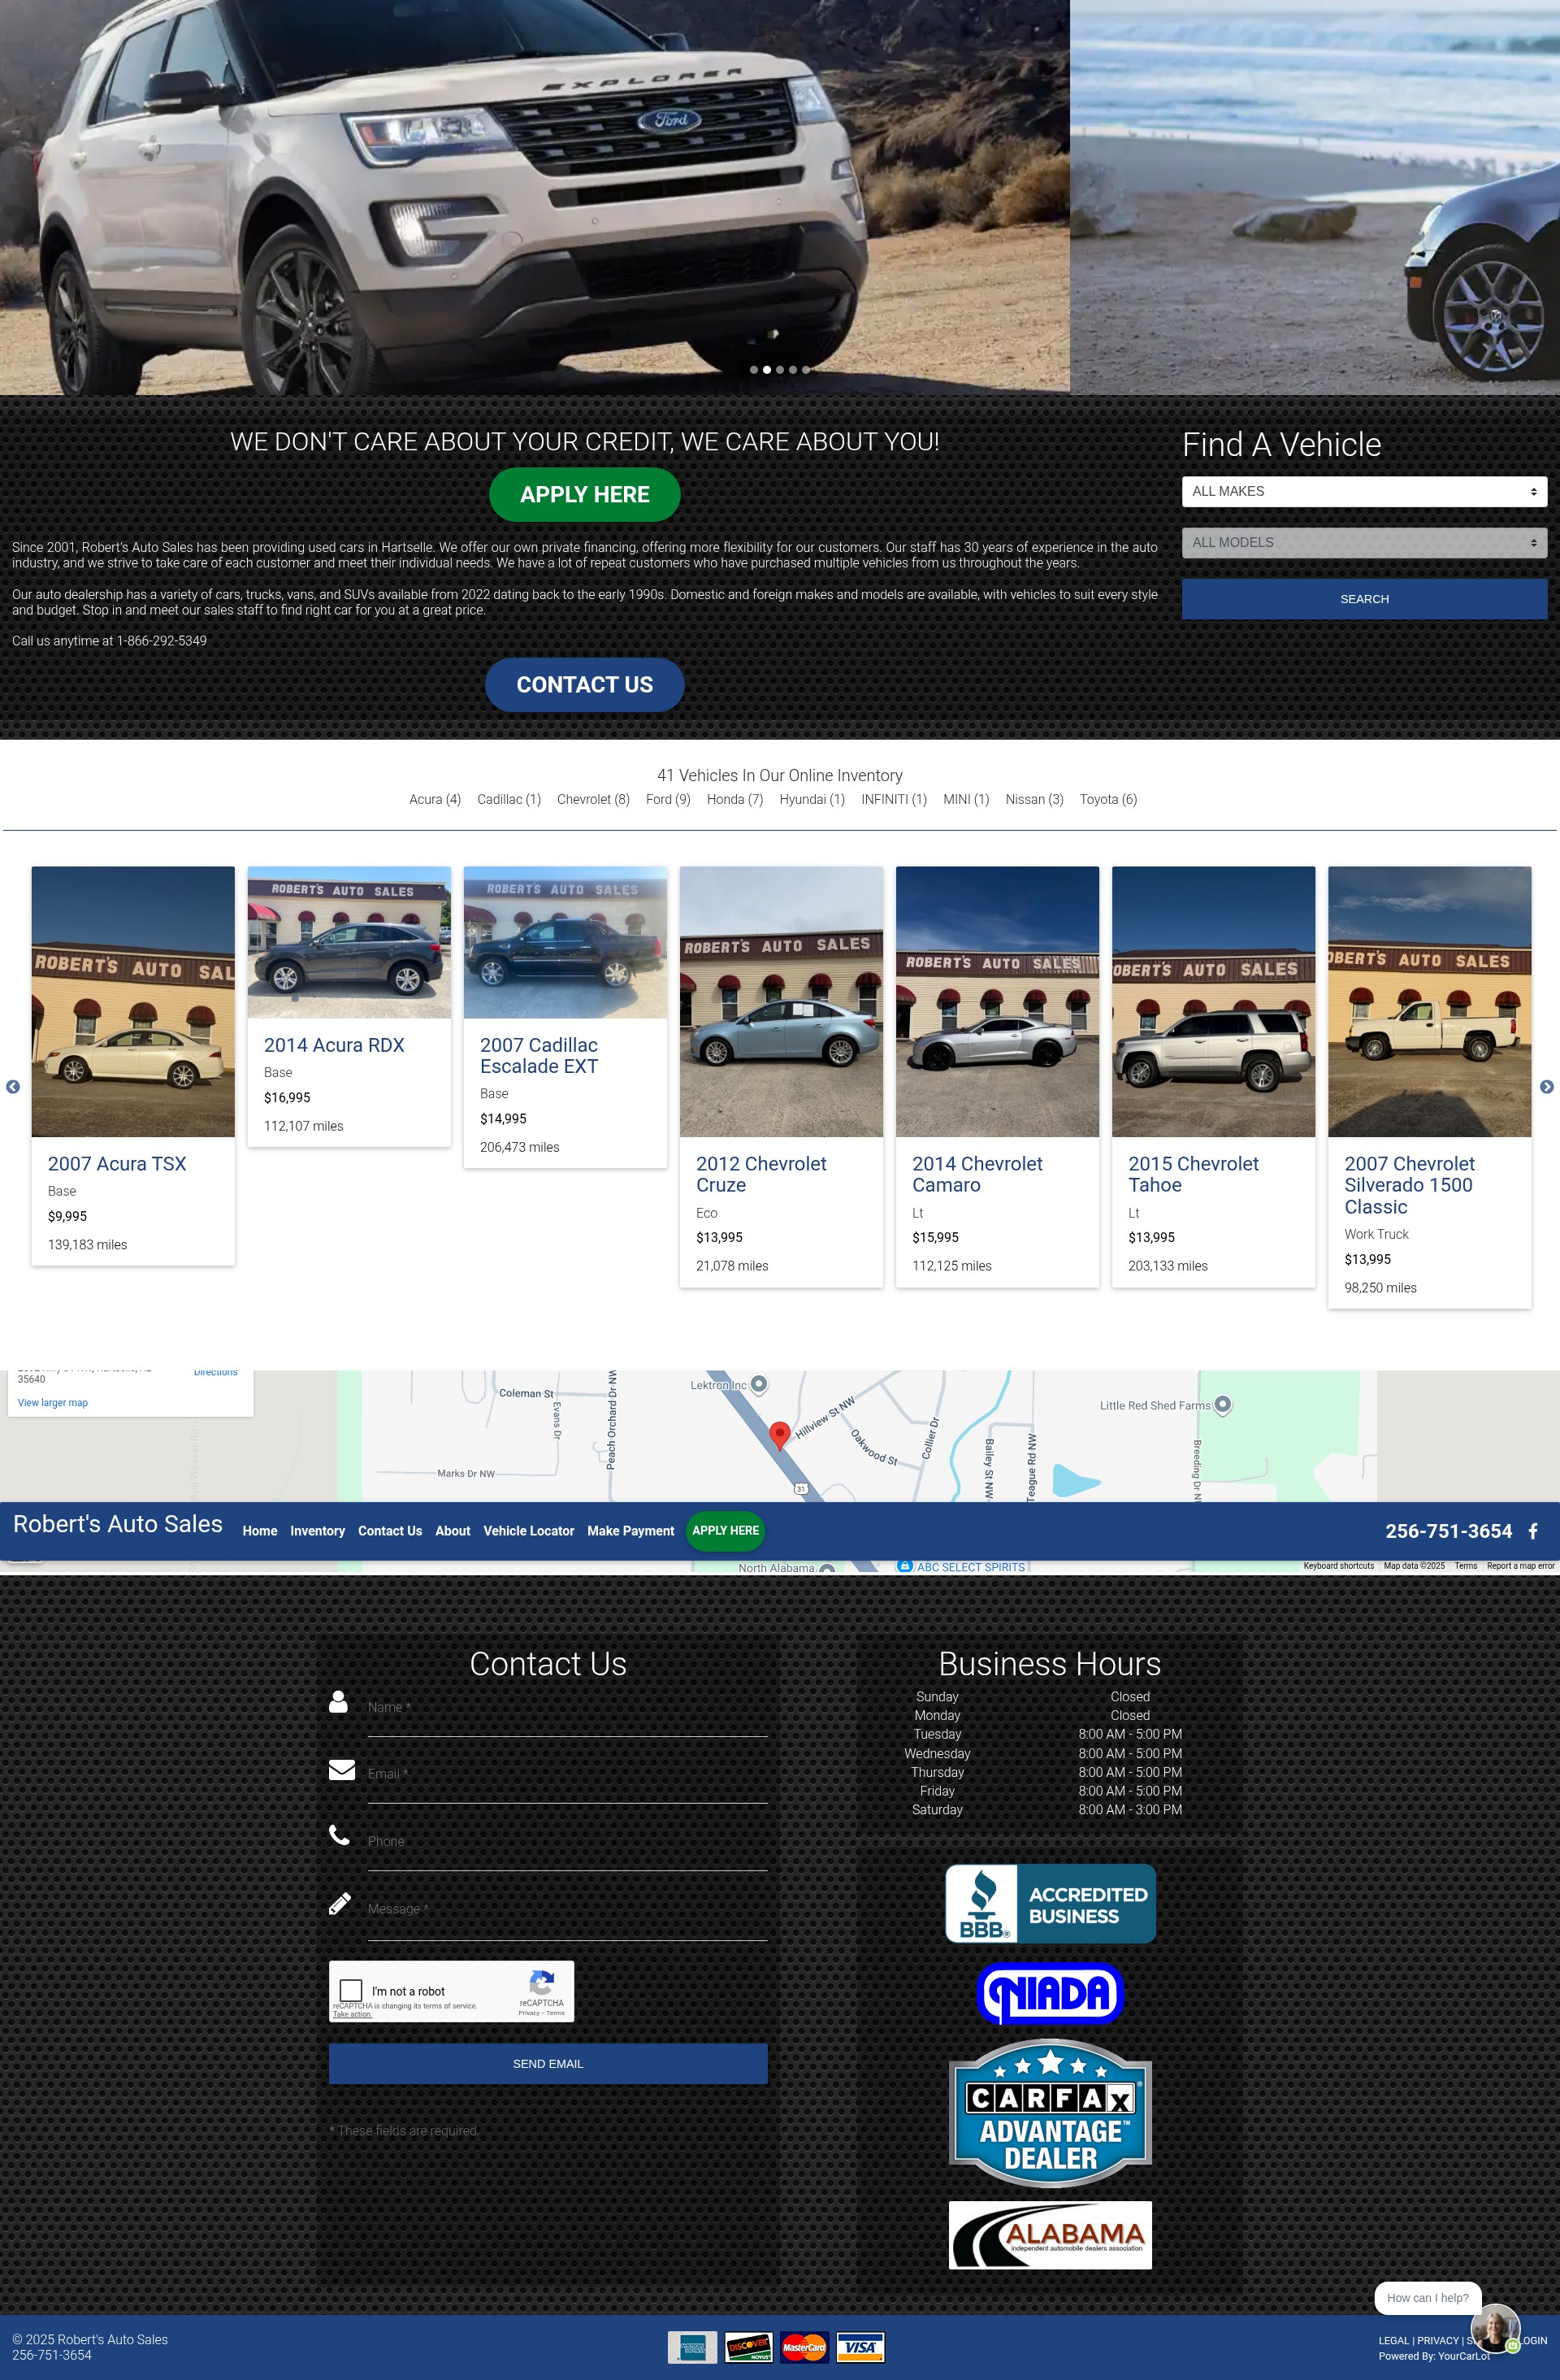The height and width of the screenshot is (2380, 1560).
Task: Open the 2014 Acura RDX photo
Action: coord(349,942)
